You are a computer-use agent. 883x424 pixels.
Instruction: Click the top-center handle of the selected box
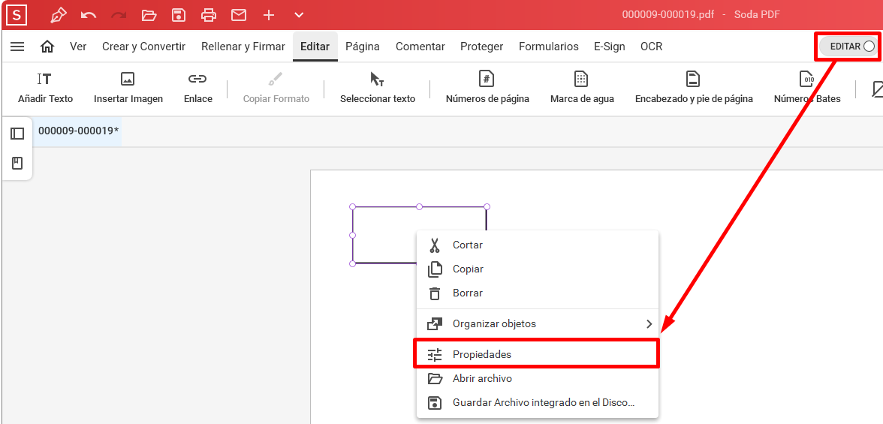tap(420, 206)
